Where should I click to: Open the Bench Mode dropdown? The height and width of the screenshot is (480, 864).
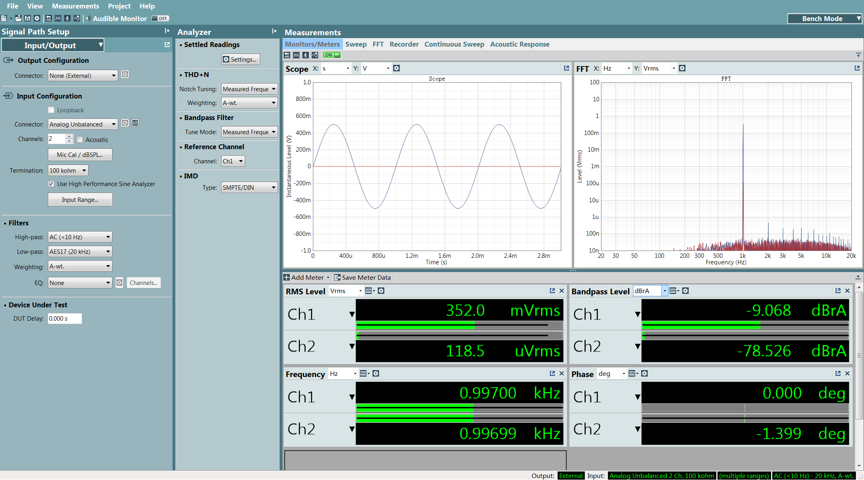(x=824, y=19)
